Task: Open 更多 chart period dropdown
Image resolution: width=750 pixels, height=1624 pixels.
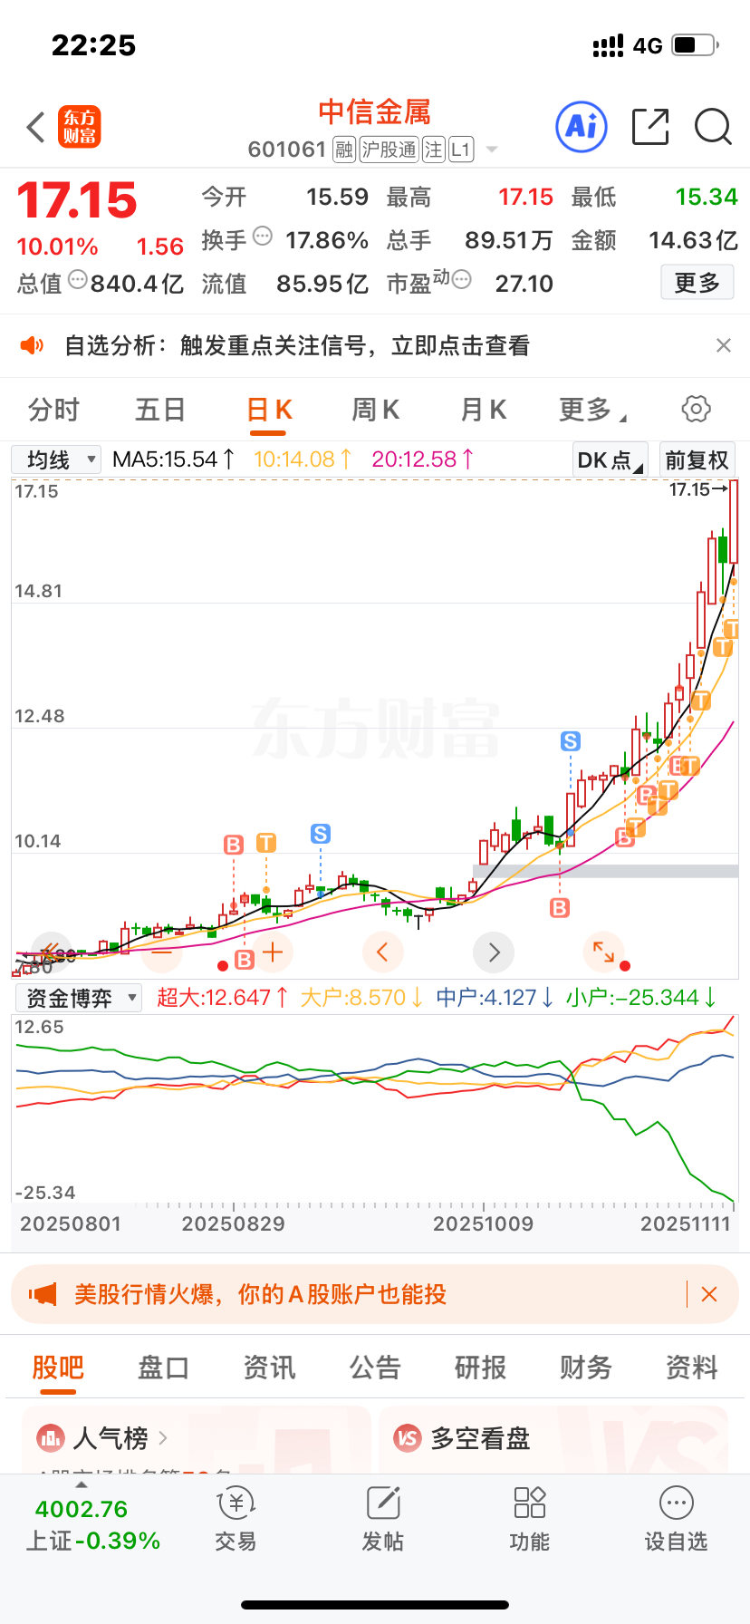Action: pyautogui.click(x=592, y=410)
